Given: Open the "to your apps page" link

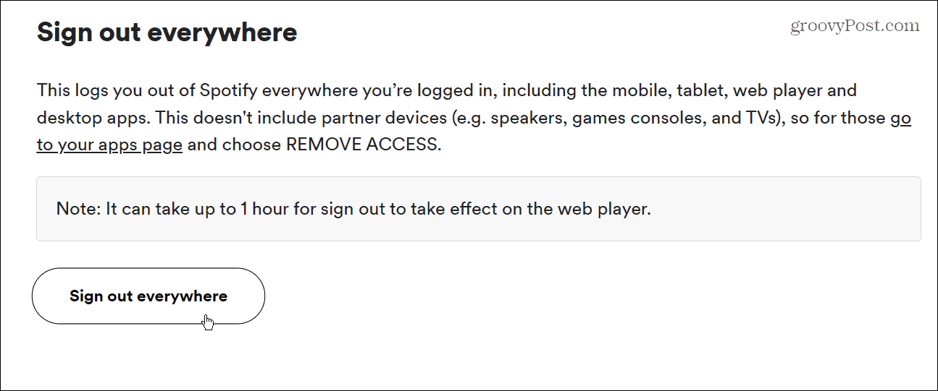Looking at the screenshot, I should pos(109,144).
